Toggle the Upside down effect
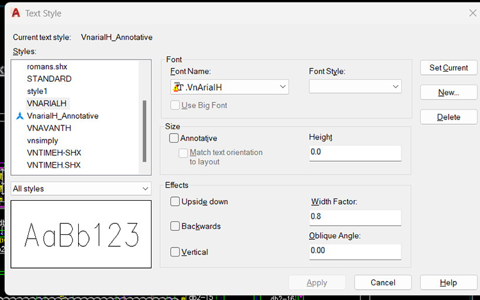The width and height of the screenshot is (480, 300). [175, 201]
